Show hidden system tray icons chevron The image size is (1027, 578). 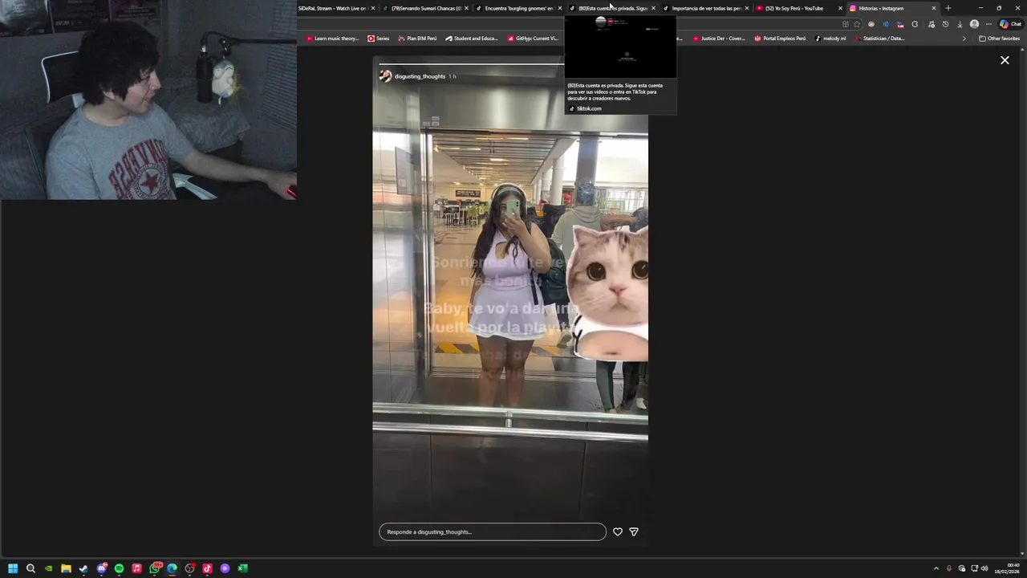(x=936, y=568)
